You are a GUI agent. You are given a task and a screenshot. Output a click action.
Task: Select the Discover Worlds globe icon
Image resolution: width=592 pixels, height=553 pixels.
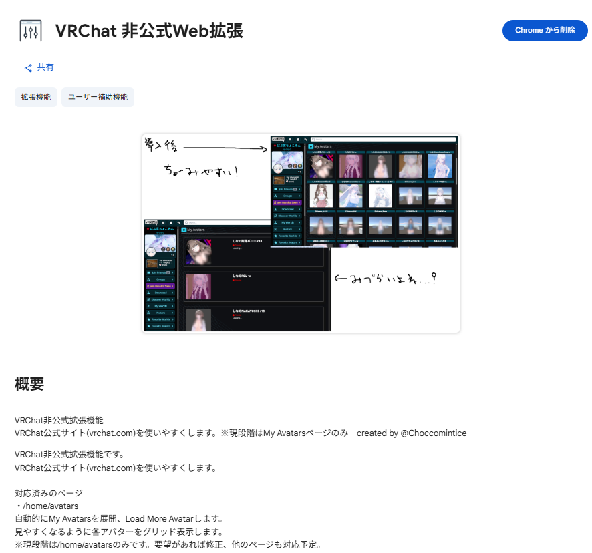coord(275,216)
